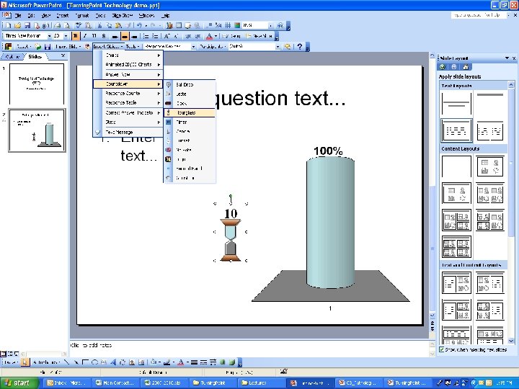
Task: Click the New Slide button
Action: (x=259, y=36)
